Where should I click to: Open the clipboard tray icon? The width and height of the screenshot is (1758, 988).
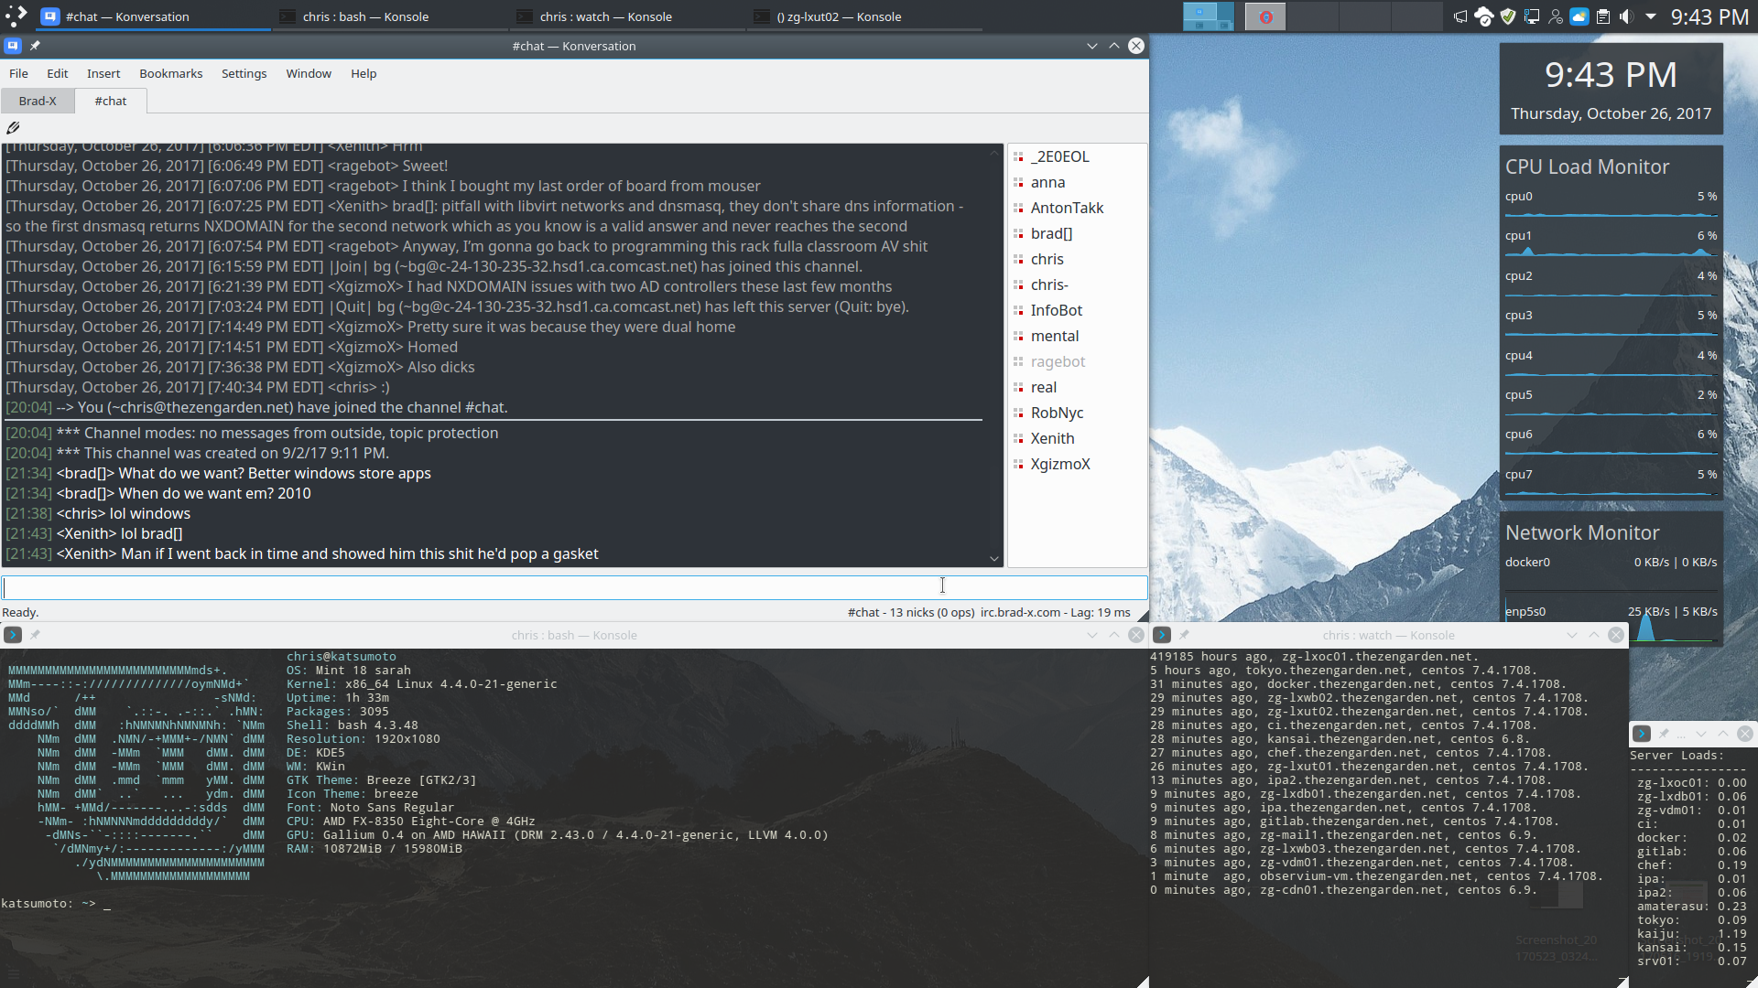(1603, 16)
